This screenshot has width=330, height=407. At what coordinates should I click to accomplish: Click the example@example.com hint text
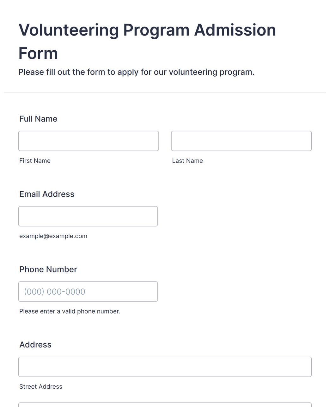coord(53,236)
